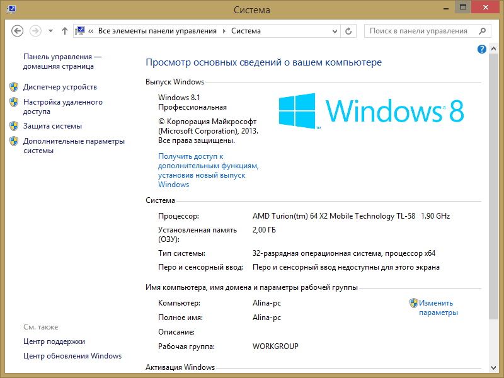Image resolution: width=504 pixels, height=378 pixels.
Task: Click the '2,00 ГБ' memory value
Action: click(264, 230)
